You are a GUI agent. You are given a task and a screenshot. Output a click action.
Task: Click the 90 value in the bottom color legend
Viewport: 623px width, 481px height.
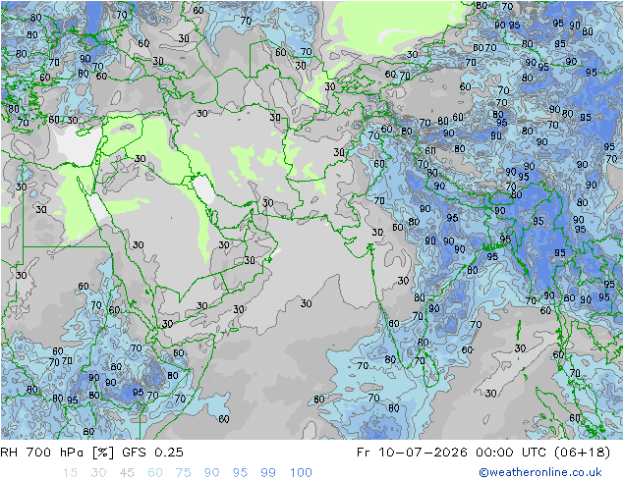tap(212, 473)
